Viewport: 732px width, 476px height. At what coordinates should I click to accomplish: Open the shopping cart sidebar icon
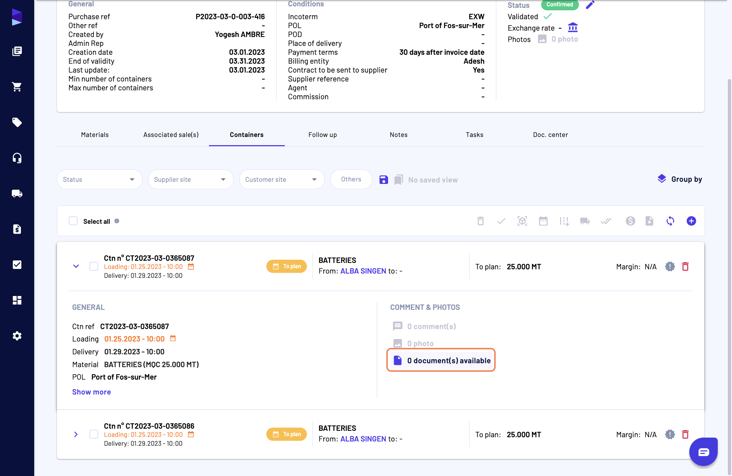(x=17, y=87)
